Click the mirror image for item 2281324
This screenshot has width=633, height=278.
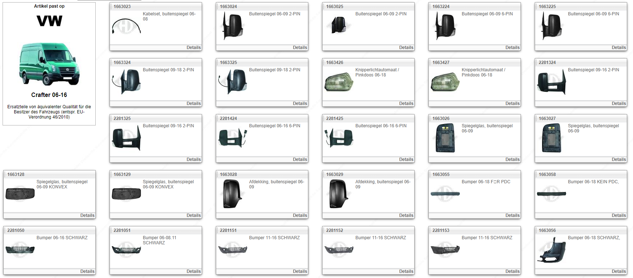tap(551, 82)
